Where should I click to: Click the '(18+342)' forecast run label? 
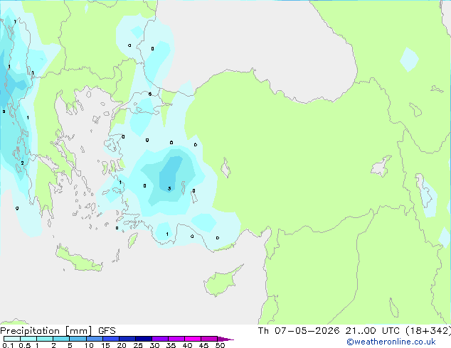point(428,331)
